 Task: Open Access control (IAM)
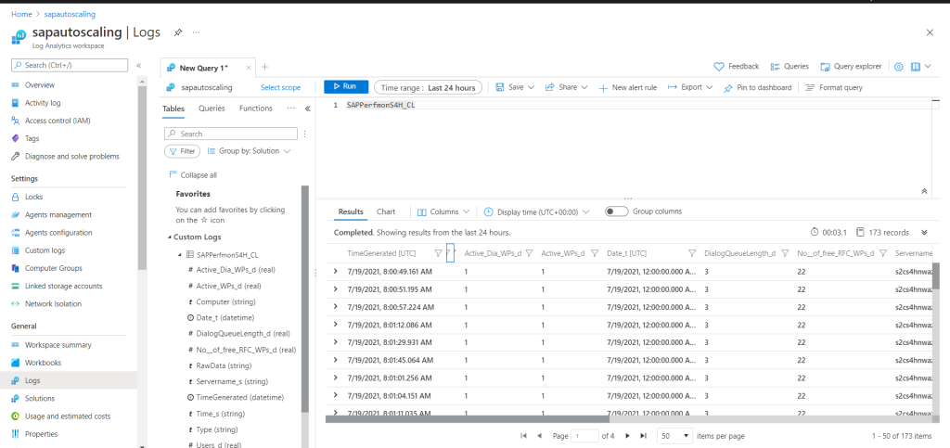click(58, 121)
